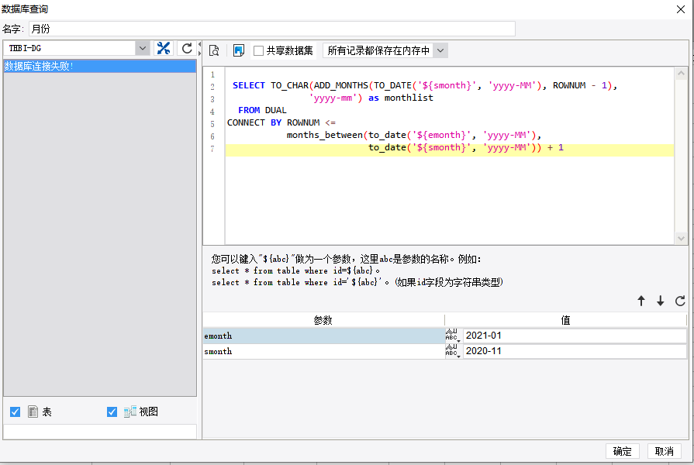
Task: Click months_between on line 6
Action: point(324,135)
